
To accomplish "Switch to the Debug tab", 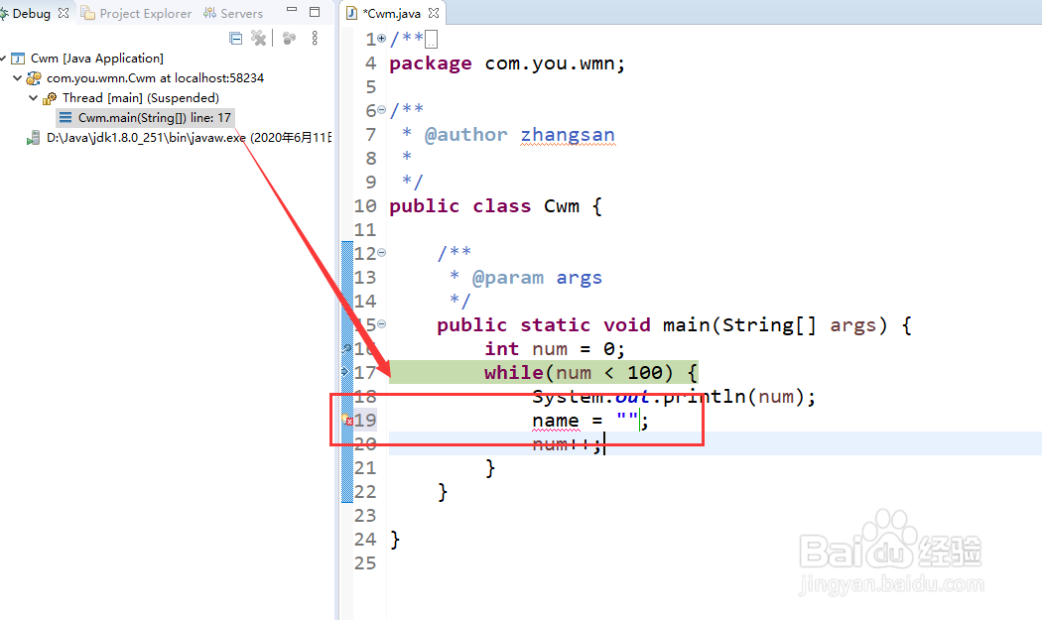I will tap(31, 13).
